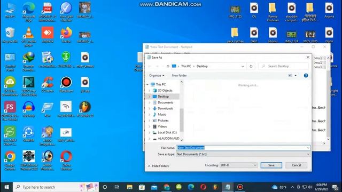Select the Control Panel desktop icon
This screenshot has height=192, width=342.
click(x=10, y=62)
